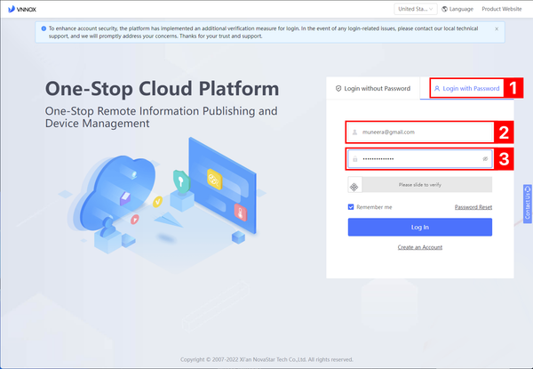Viewport: 533px width, 369px height.
Task: Switch to Login without Password tab
Action: [x=373, y=89]
